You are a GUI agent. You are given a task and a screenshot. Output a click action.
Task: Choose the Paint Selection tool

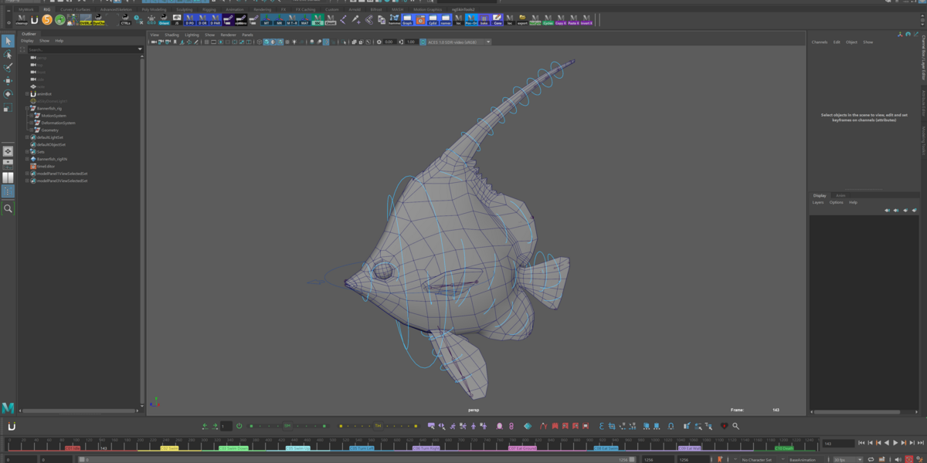[8, 67]
